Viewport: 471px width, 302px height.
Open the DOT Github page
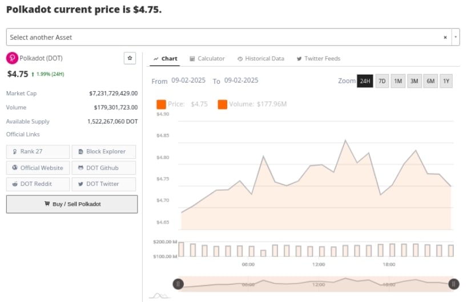(x=103, y=168)
